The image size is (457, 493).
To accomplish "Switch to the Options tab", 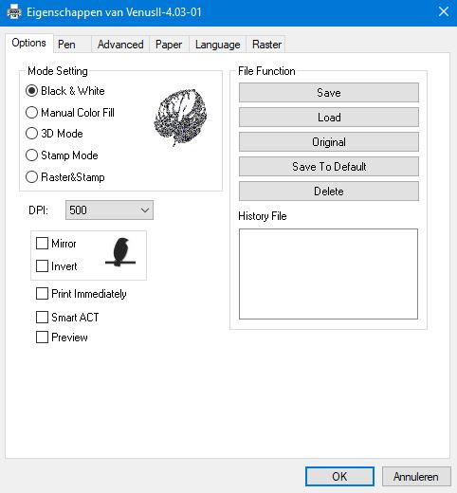I will 28,43.
